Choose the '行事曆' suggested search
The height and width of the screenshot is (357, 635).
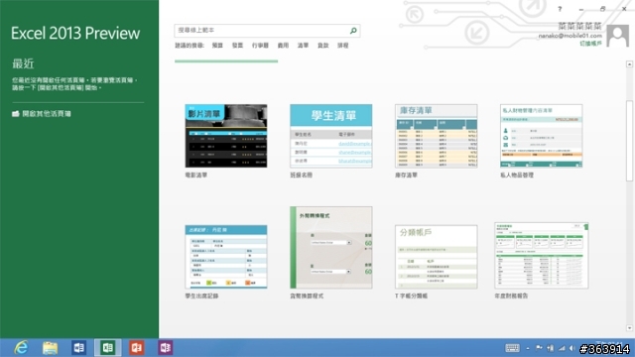260,46
